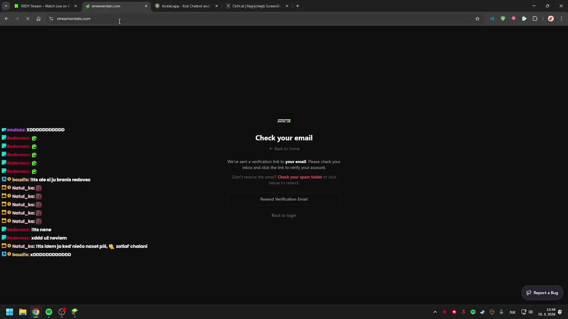Screen dimensions: 568x319
Task: Open the Report a Bug button
Action: coord(542,293)
